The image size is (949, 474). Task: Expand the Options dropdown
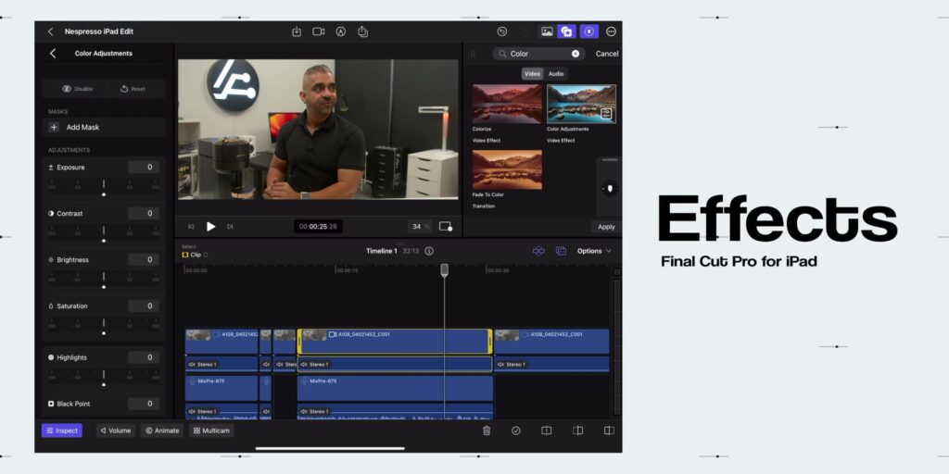coord(594,251)
